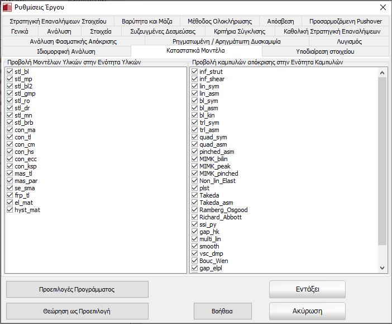The height and width of the screenshot is (324, 392).
Task: Click the Ακύρωση button
Action: [307, 311]
